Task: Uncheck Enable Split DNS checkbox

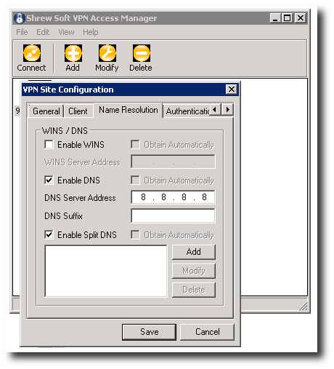Action: click(49, 235)
